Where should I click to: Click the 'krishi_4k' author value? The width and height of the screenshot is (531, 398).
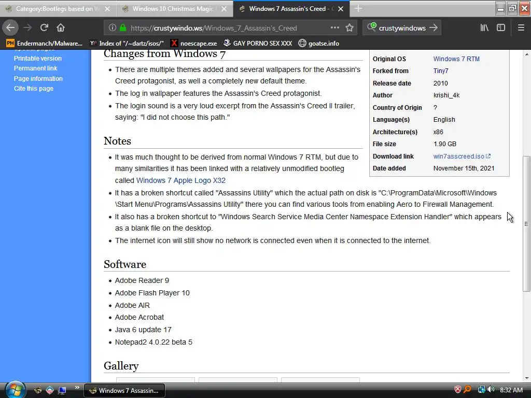click(446, 95)
